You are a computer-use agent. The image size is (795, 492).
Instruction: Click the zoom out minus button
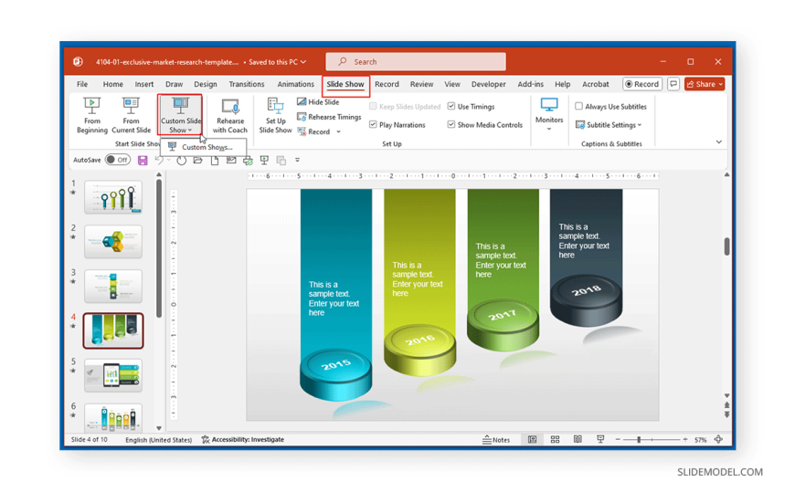point(618,439)
